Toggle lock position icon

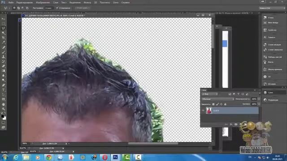(221, 104)
